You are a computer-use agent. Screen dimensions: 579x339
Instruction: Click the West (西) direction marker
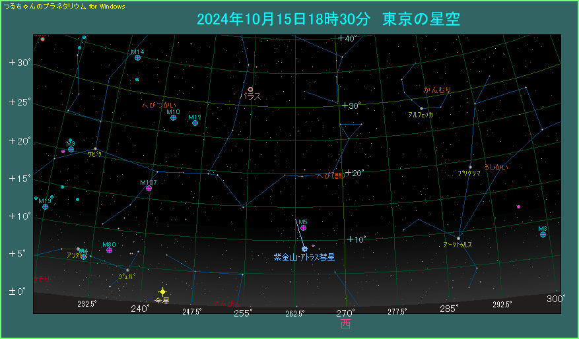[345, 323]
